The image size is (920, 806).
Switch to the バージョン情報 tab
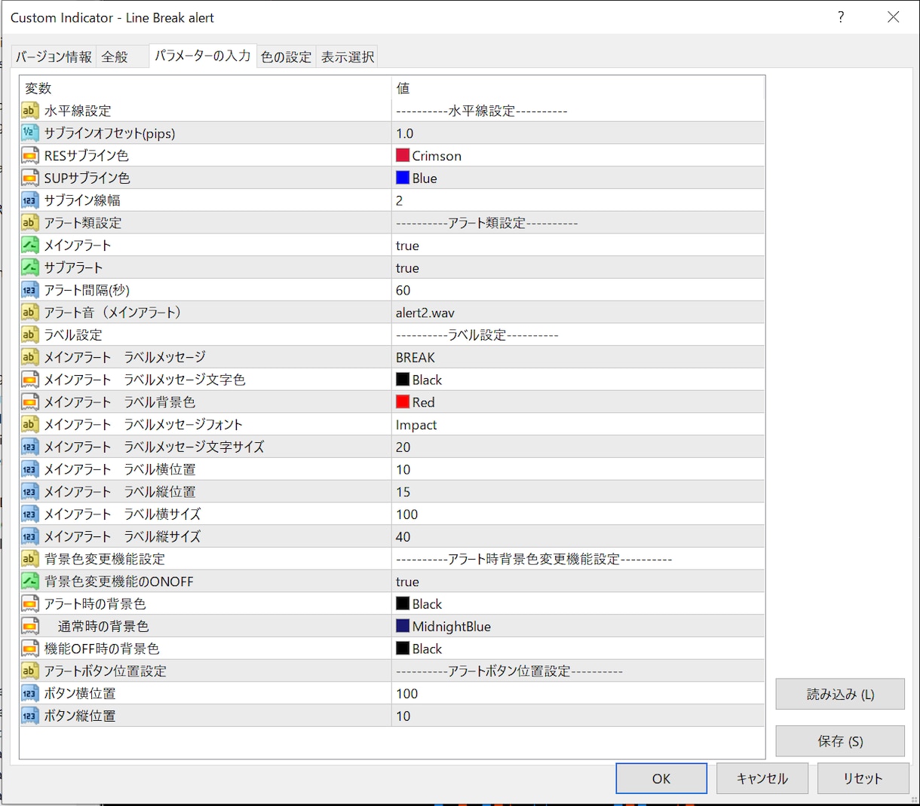[x=54, y=57]
